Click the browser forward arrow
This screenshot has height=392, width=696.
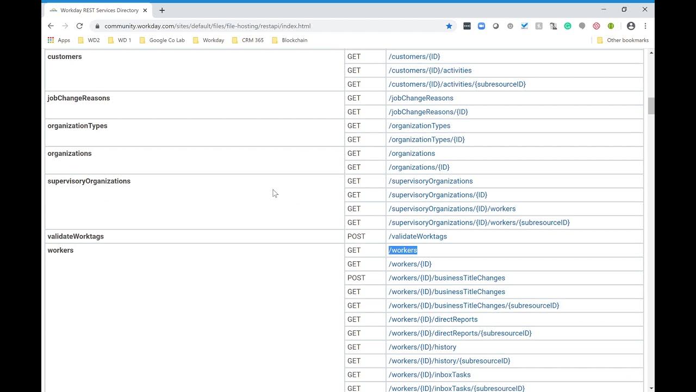[65, 26]
